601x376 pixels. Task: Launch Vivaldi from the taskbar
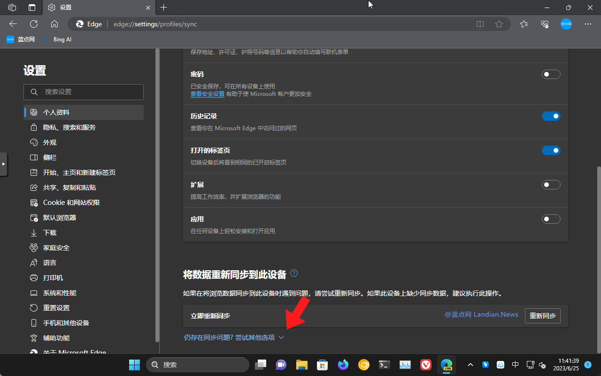(x=425, y=364)
